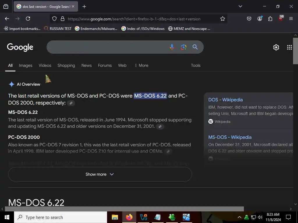
Task: Open Import bookmarks bookmark item
Action: [22, 29]
